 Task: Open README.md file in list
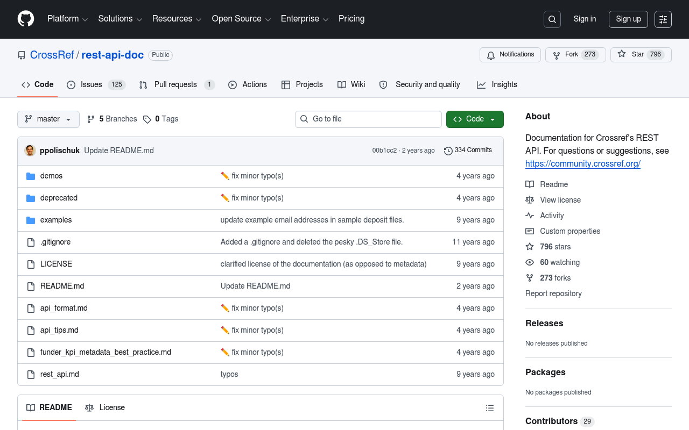click(x=62, y=286)
